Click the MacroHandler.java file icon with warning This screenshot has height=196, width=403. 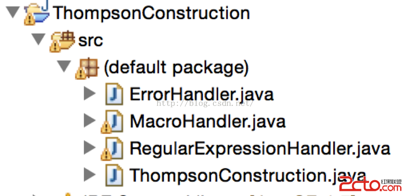112,121
